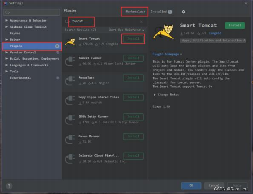Install the Maven Runner plugin

click(133, 136)
